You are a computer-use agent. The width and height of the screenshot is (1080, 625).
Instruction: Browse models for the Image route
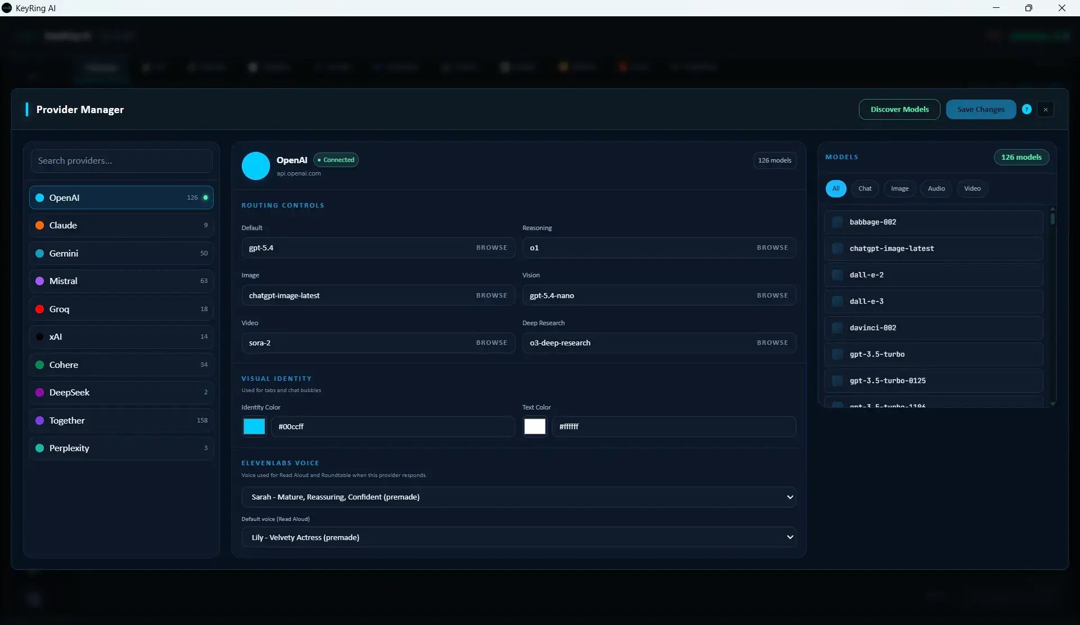(x=492, y=295)
